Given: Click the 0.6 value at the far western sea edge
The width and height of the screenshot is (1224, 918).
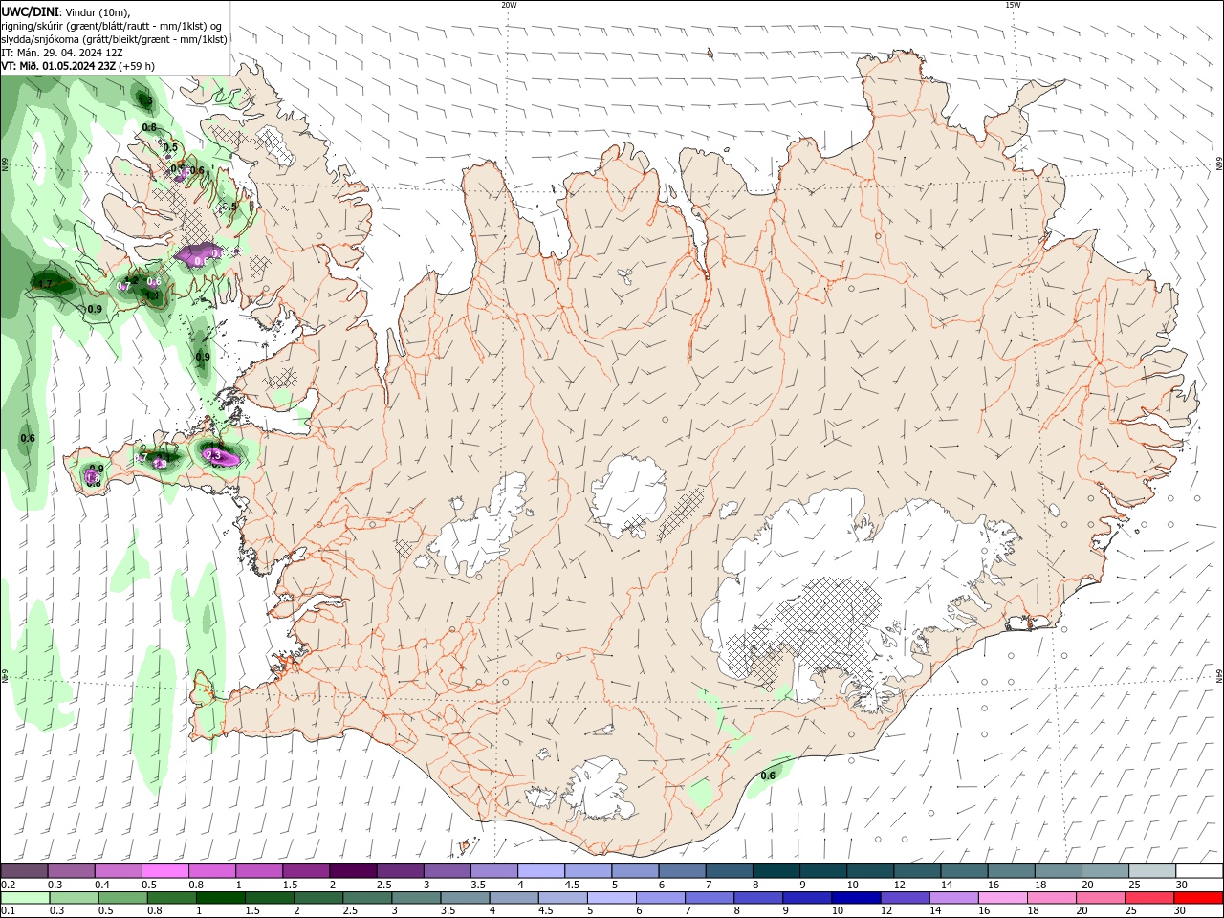Looking at the screenshot, I should click(x=28, y=438).
